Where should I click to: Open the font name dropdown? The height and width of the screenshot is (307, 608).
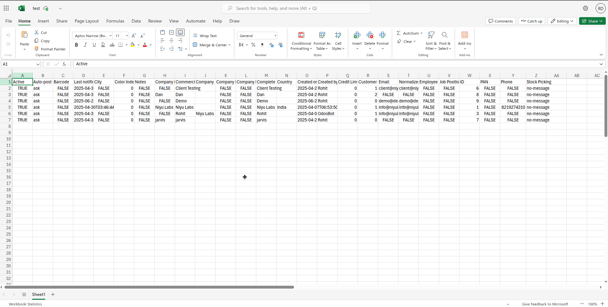point(110,36)
